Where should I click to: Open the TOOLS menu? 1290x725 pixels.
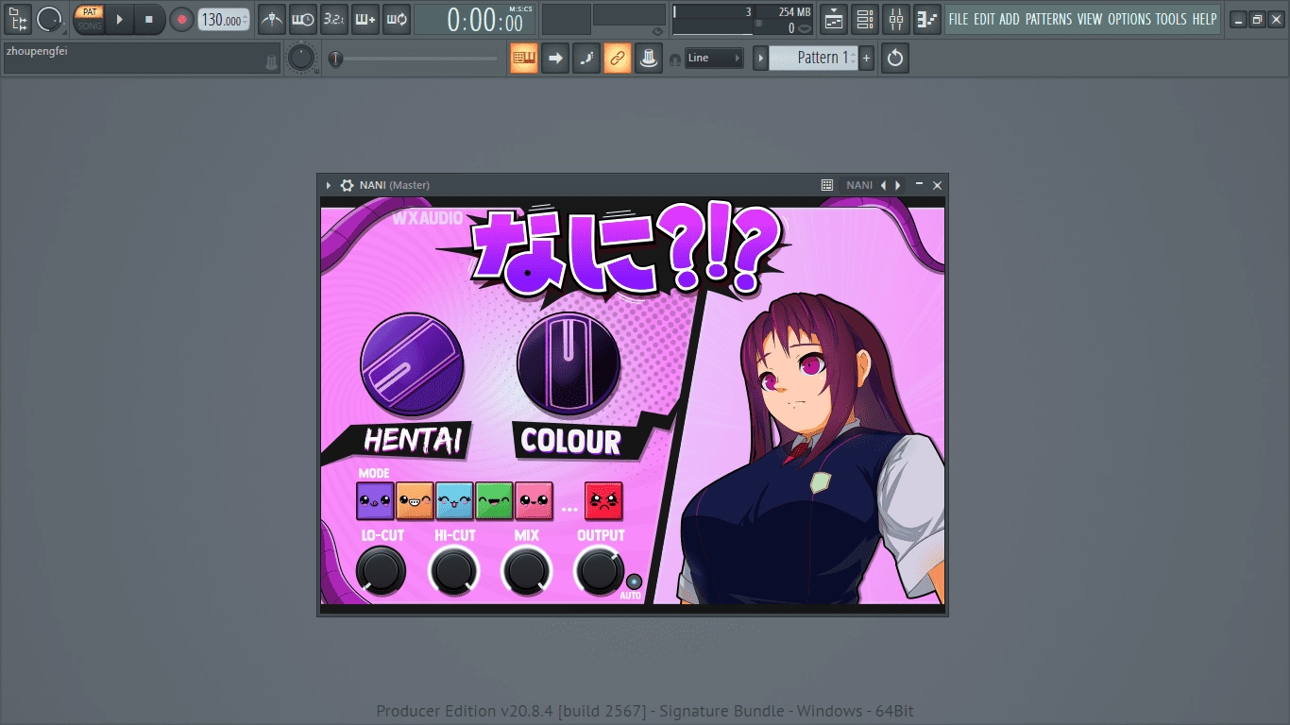pos(1171,19)
